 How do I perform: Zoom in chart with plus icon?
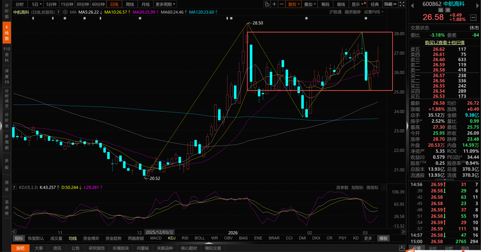274,4
